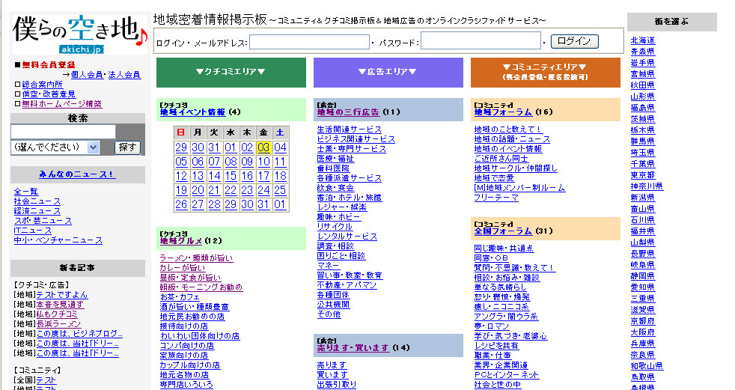
Task: Focus the search keyword text box
Action: 63,132
